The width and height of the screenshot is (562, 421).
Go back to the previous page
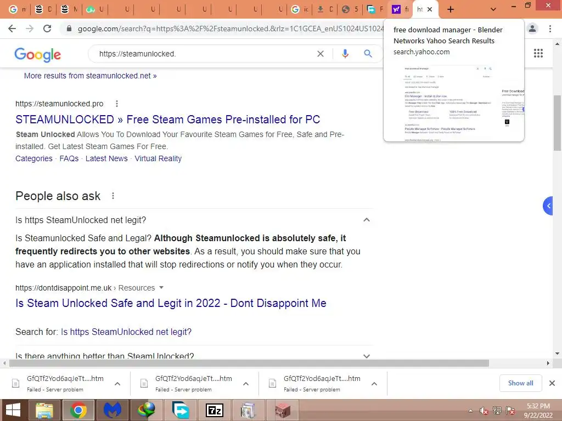click(12, 29)
